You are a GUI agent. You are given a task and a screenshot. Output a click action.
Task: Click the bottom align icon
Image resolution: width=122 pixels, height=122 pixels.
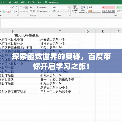click(27, 7)
